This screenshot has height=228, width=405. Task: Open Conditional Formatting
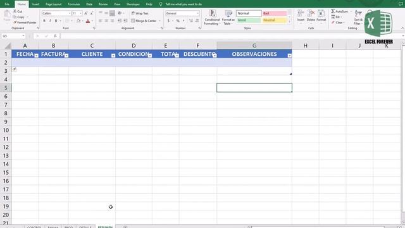coord(212,17)
